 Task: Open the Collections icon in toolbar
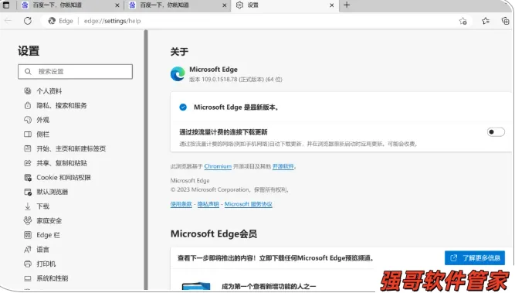[505, 21]
